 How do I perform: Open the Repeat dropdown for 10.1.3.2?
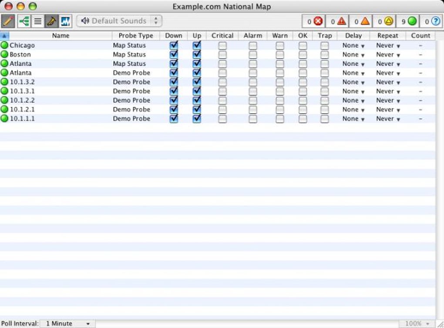pos(388,82)
